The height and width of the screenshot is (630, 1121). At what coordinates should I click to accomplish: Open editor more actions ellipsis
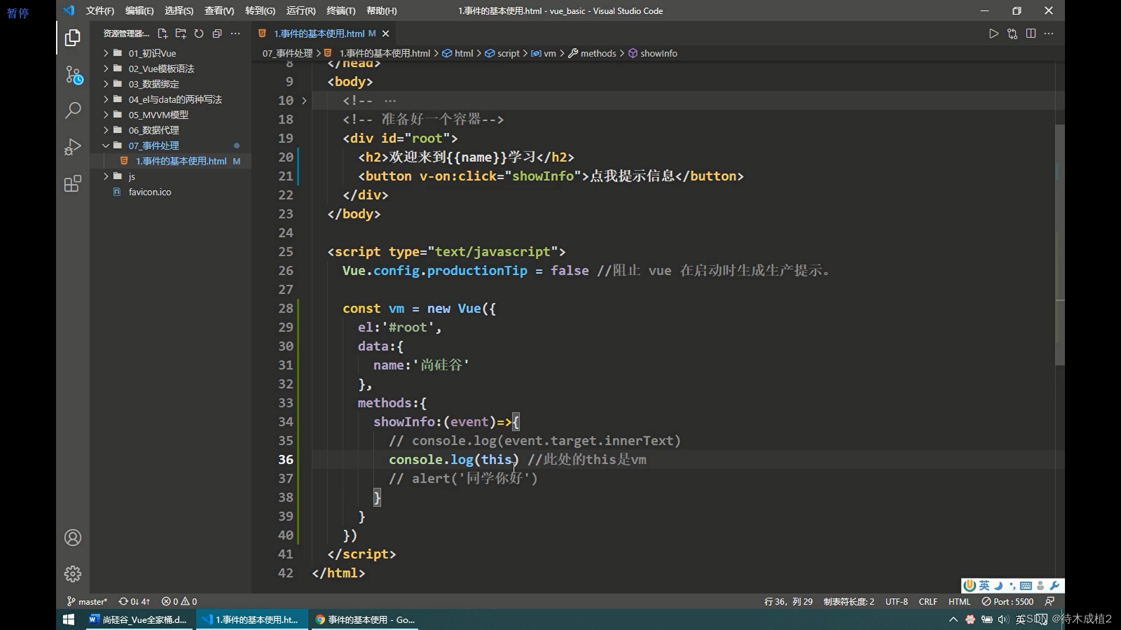click(1049, 34)
